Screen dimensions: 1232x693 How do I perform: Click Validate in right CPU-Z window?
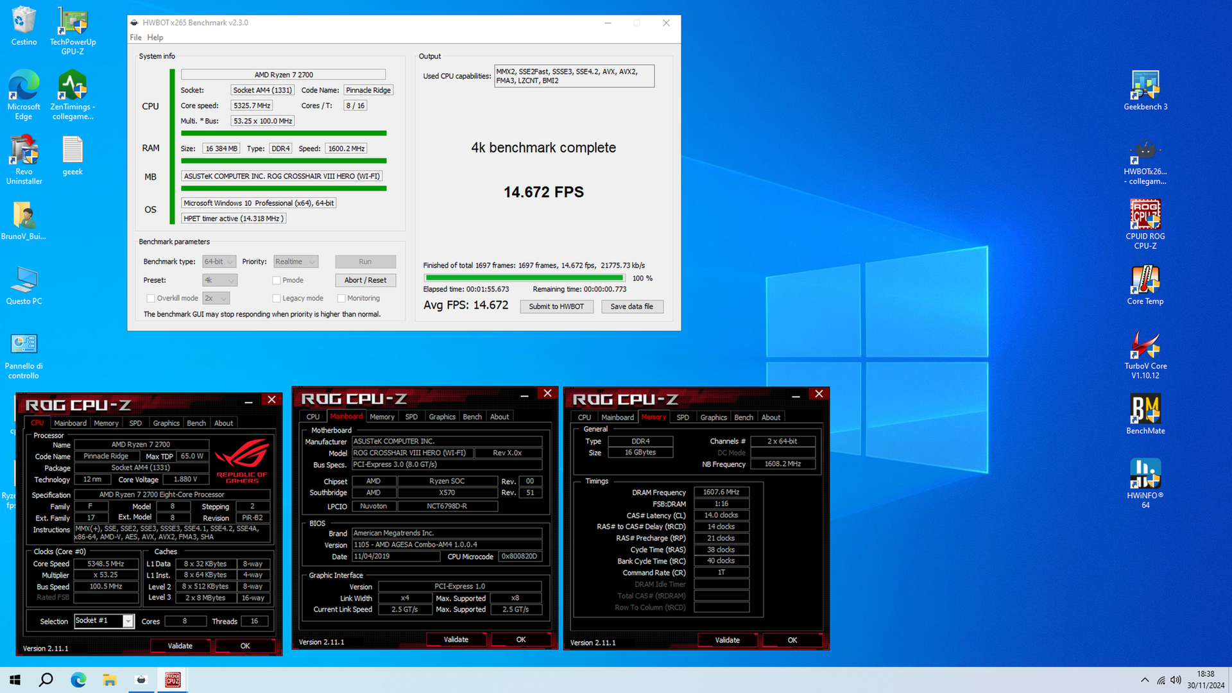(728, 640)
